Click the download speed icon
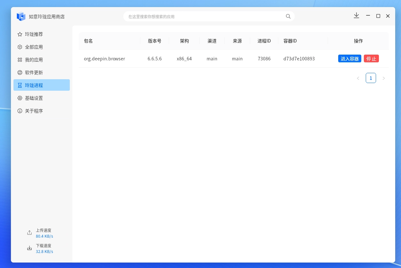Image resolution: width=401 pixels, height=268 pixels. pyautogui.click(x=29, y=248)
